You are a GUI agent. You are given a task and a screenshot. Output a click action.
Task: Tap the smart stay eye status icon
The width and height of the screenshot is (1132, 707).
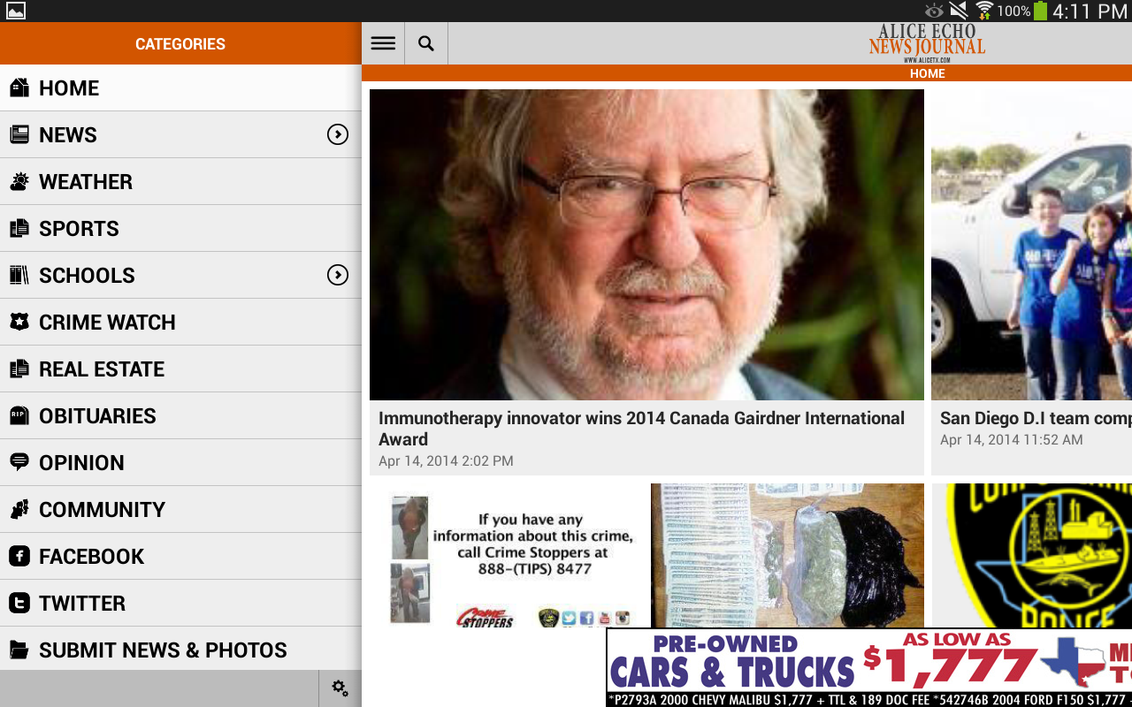pyautogui.click(x=935, y=11)
